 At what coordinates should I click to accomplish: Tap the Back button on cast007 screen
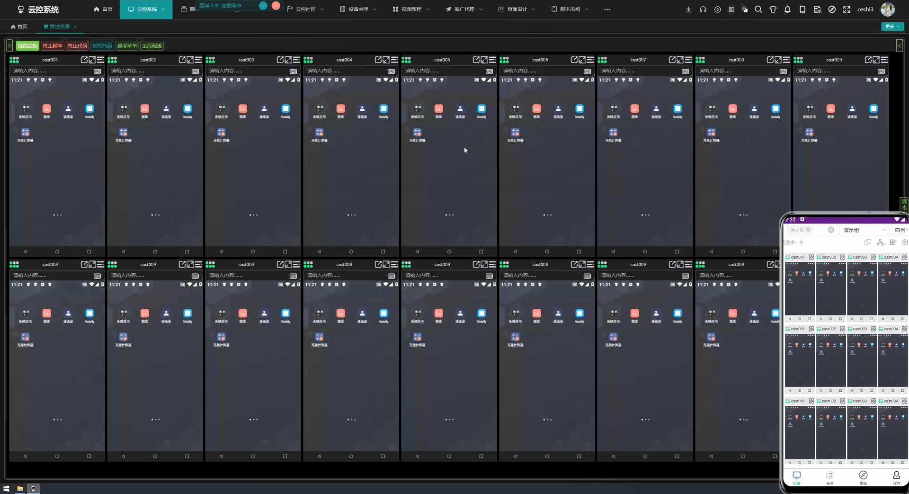(x=613, y=251)
